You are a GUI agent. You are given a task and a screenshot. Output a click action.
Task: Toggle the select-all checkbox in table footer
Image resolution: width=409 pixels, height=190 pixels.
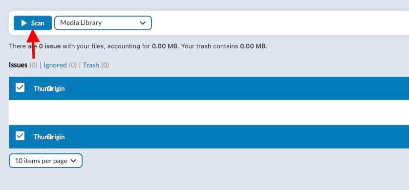tap(20, 136)
